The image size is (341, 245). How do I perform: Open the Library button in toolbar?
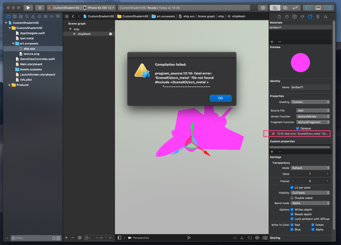point(263,8)
